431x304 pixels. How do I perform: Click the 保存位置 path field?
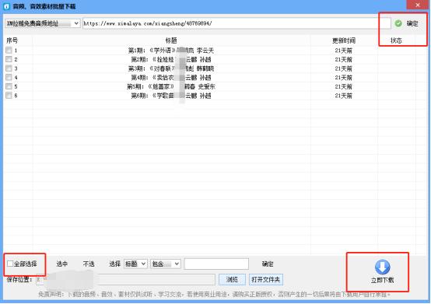[125, 280]
